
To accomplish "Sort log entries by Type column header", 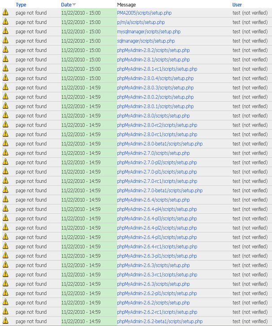I will click(x=21, y=4).
